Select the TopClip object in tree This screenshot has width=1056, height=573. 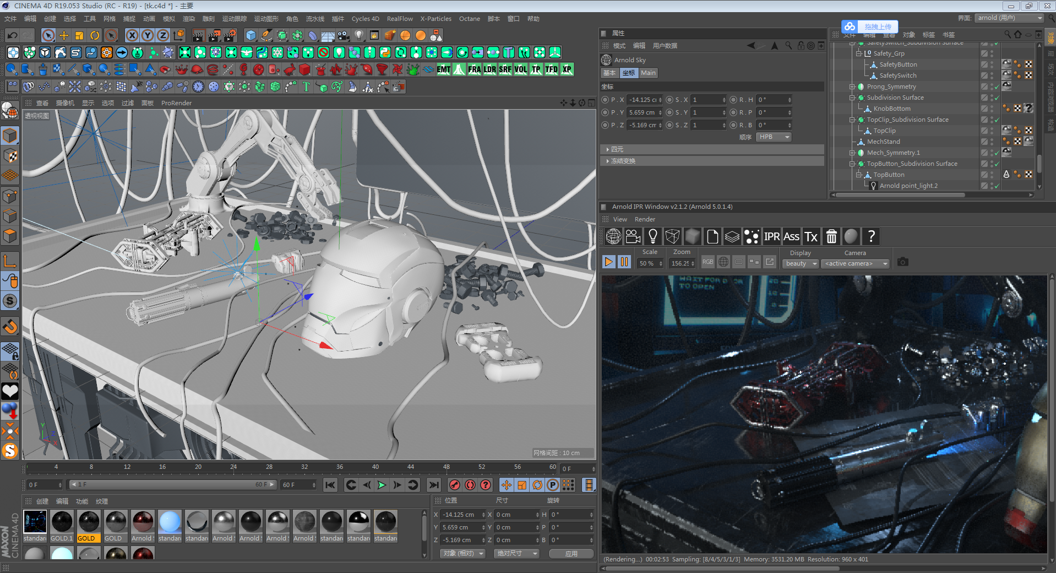[884, 131]
